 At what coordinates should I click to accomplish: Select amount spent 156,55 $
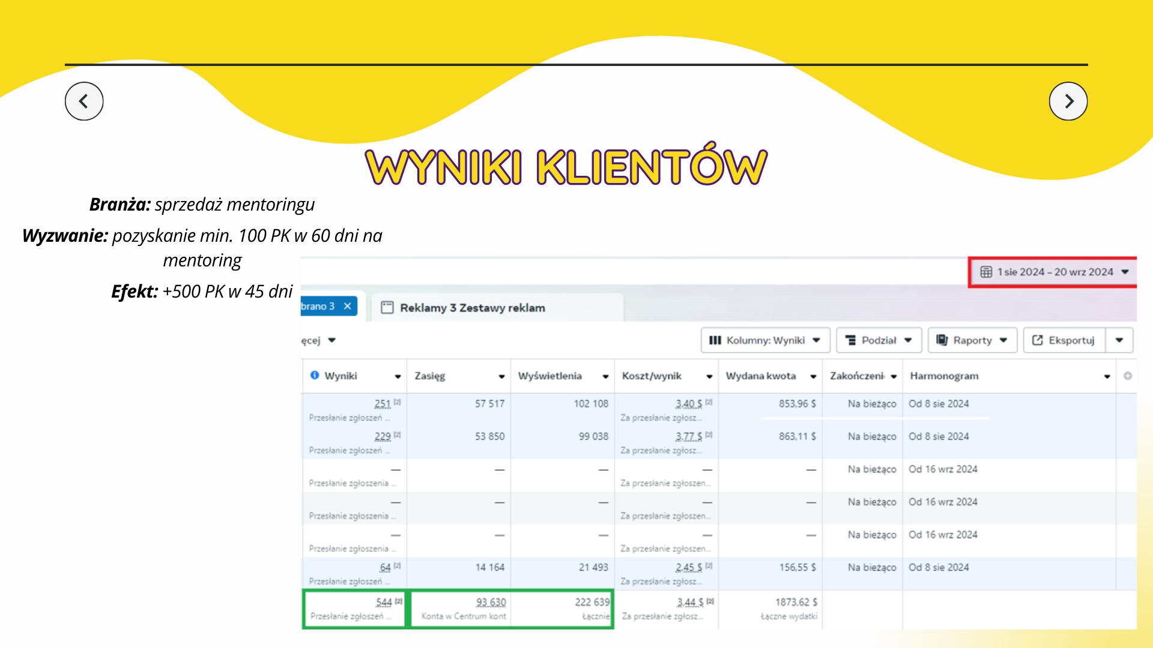(797, 567)
